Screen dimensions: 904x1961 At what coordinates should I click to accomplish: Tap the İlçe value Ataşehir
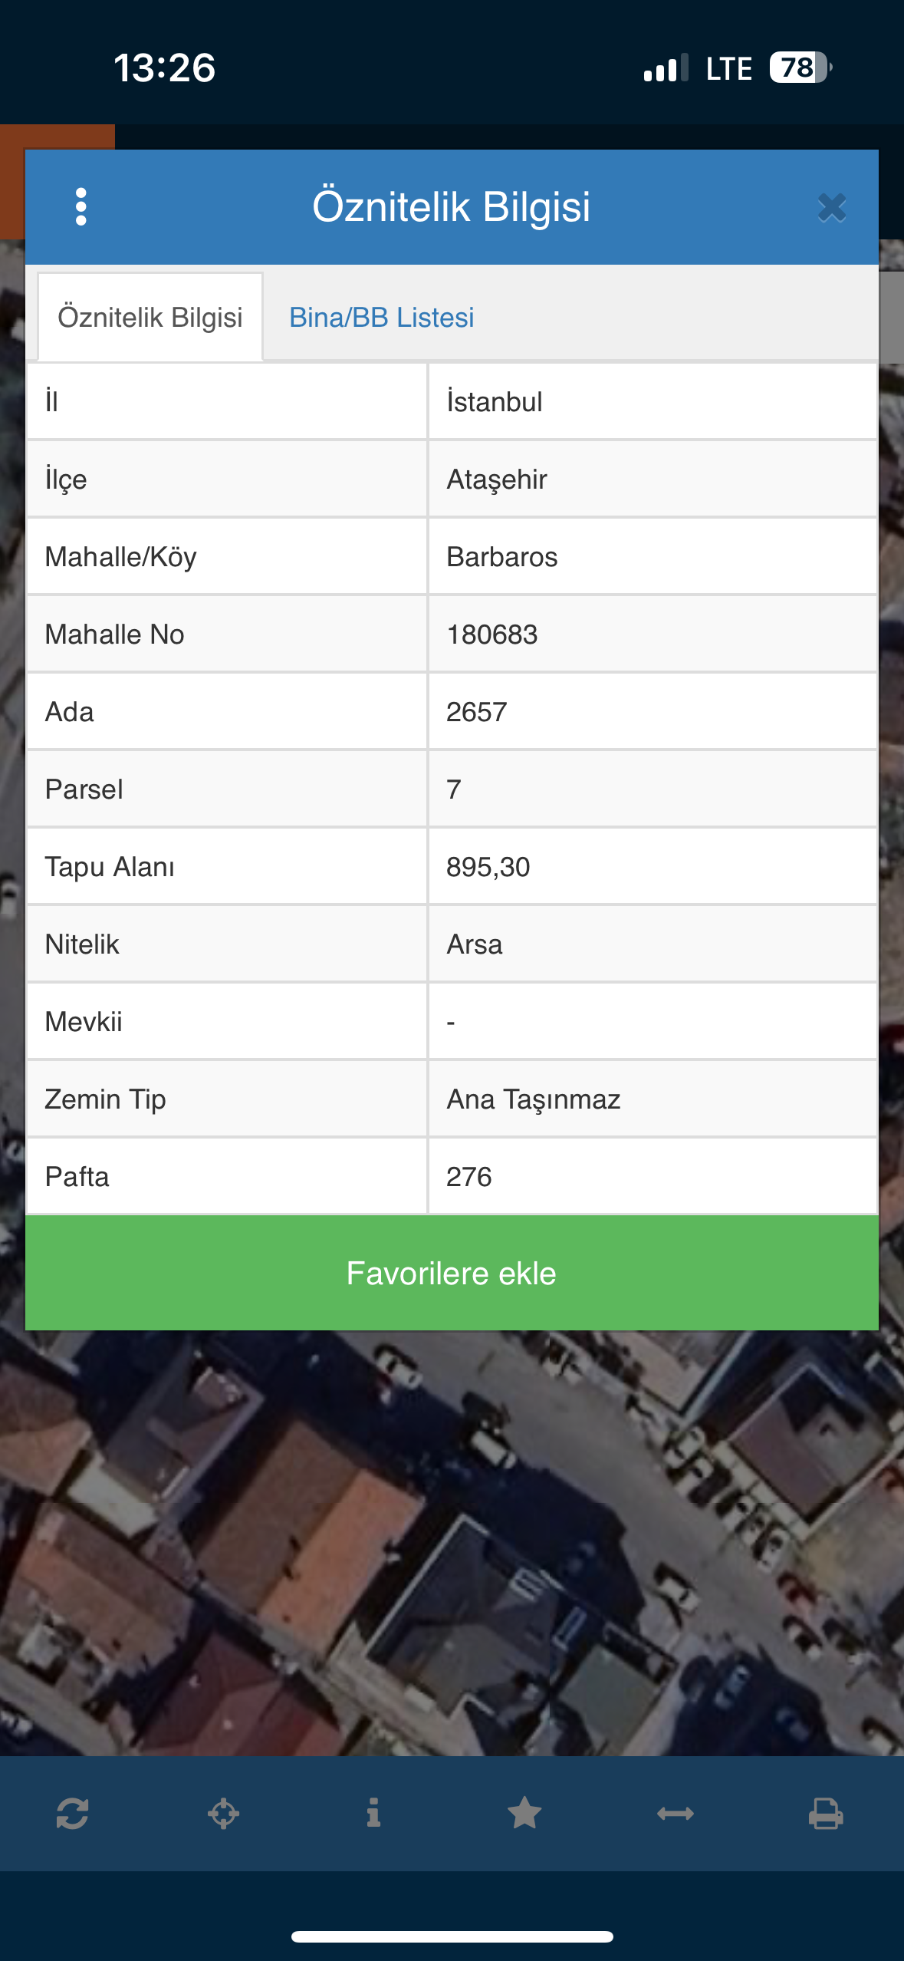(x=497, y=480)
